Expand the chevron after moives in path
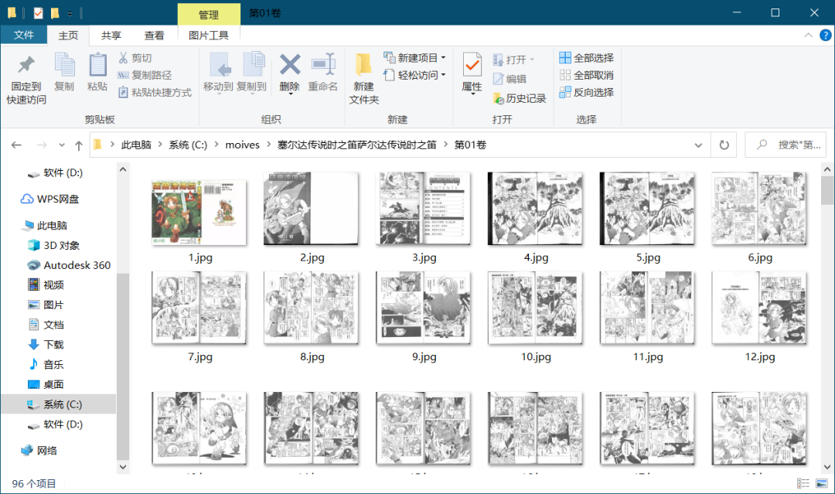 pos(268,145)
